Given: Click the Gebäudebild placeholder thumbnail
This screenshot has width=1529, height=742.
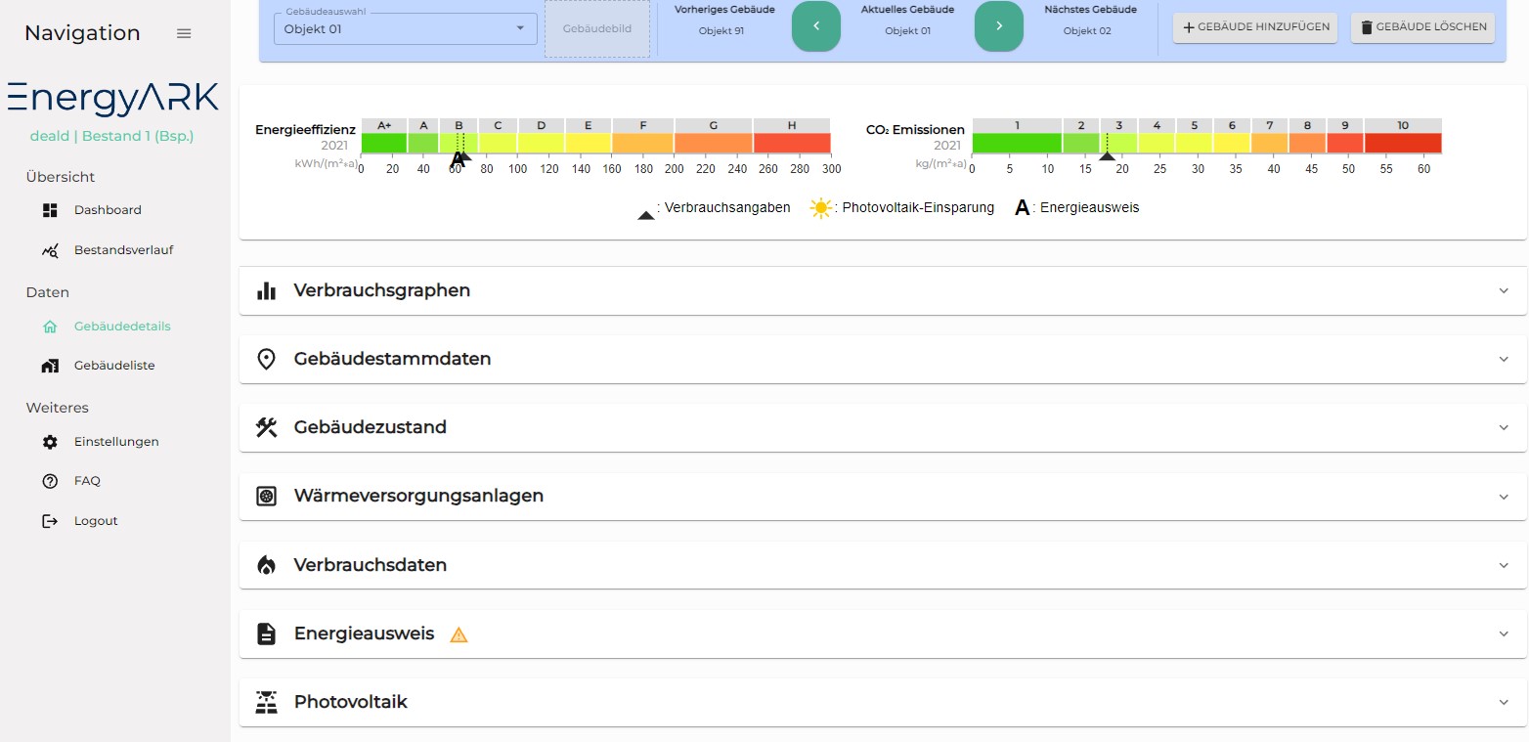Looking at the screenshot, I should pos(596,29).
